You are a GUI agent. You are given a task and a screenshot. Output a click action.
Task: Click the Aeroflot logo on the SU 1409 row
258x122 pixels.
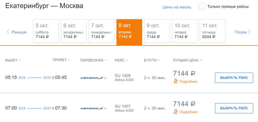click(93, 78)
